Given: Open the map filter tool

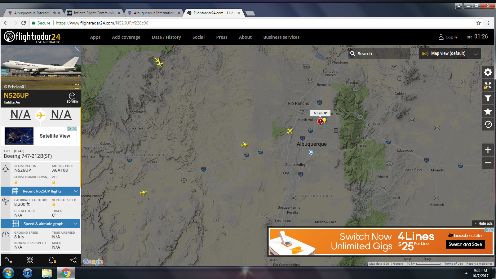Looking at the screenshot, I should (x=488, y=98).
